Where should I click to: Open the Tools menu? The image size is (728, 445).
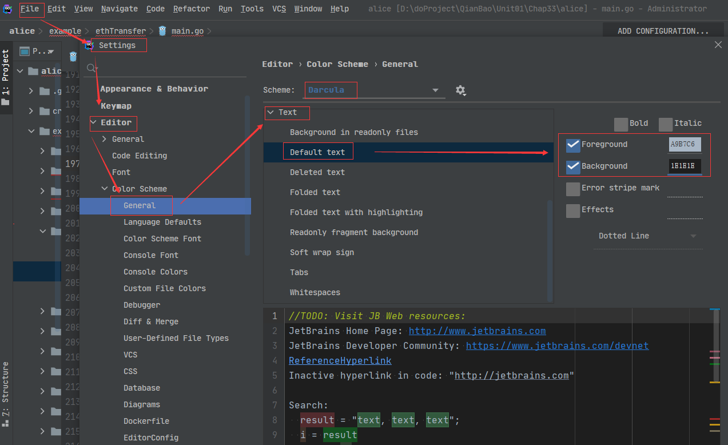pos(252,9)
